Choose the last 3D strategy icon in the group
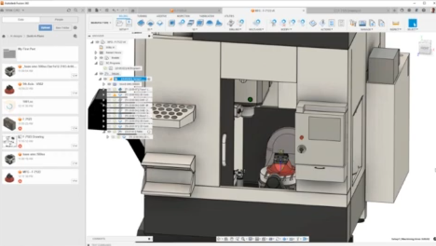Screen dimensions: 436x246 [x=219, y=23]
